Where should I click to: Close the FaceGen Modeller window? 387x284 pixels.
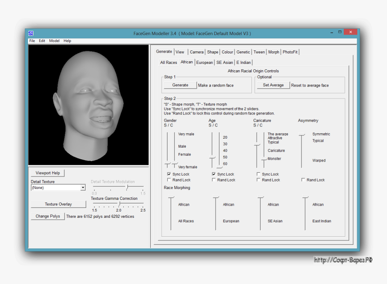coord(350,32)
